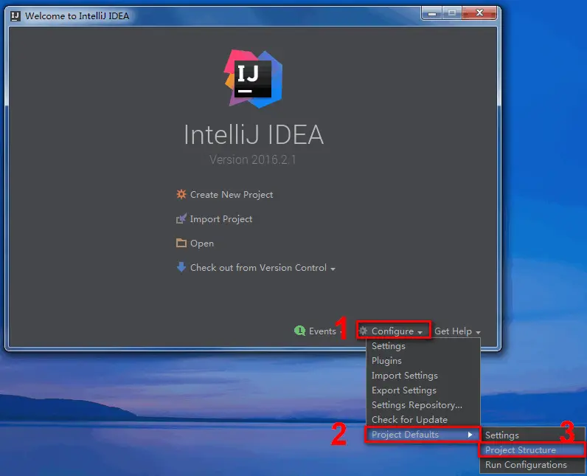Open Settings Repository...
Viewport: 587px width, 476px height.
coord(423,405)
